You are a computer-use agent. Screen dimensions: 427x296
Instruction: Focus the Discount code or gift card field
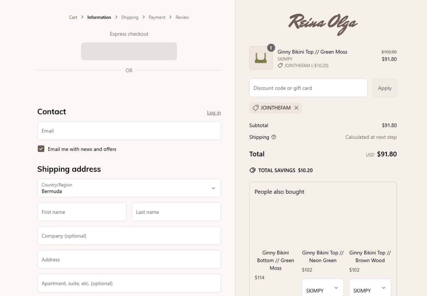tap(308, 88)
